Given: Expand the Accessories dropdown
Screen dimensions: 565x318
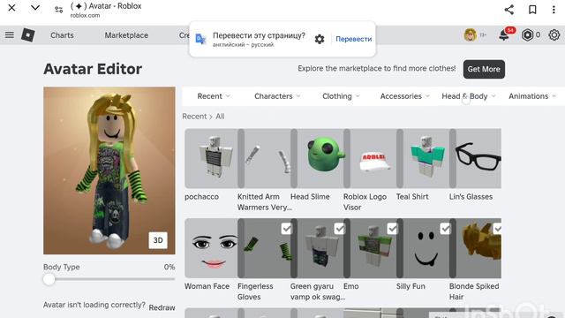Looking at the screenshot, I should tap(404, 96).
